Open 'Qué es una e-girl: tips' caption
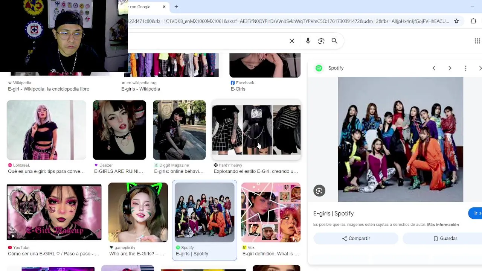The image size is (482, 271). 46,171
